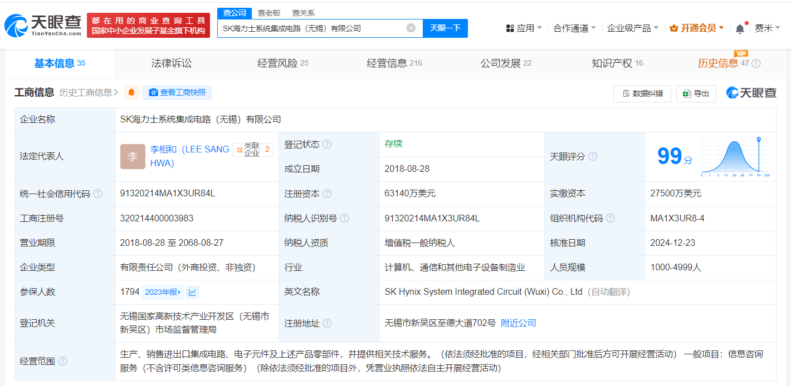The height and width of the screenshot is (386, 791).
Task: Click the 增值税一般纳税人 value
Action: (420, 243)
